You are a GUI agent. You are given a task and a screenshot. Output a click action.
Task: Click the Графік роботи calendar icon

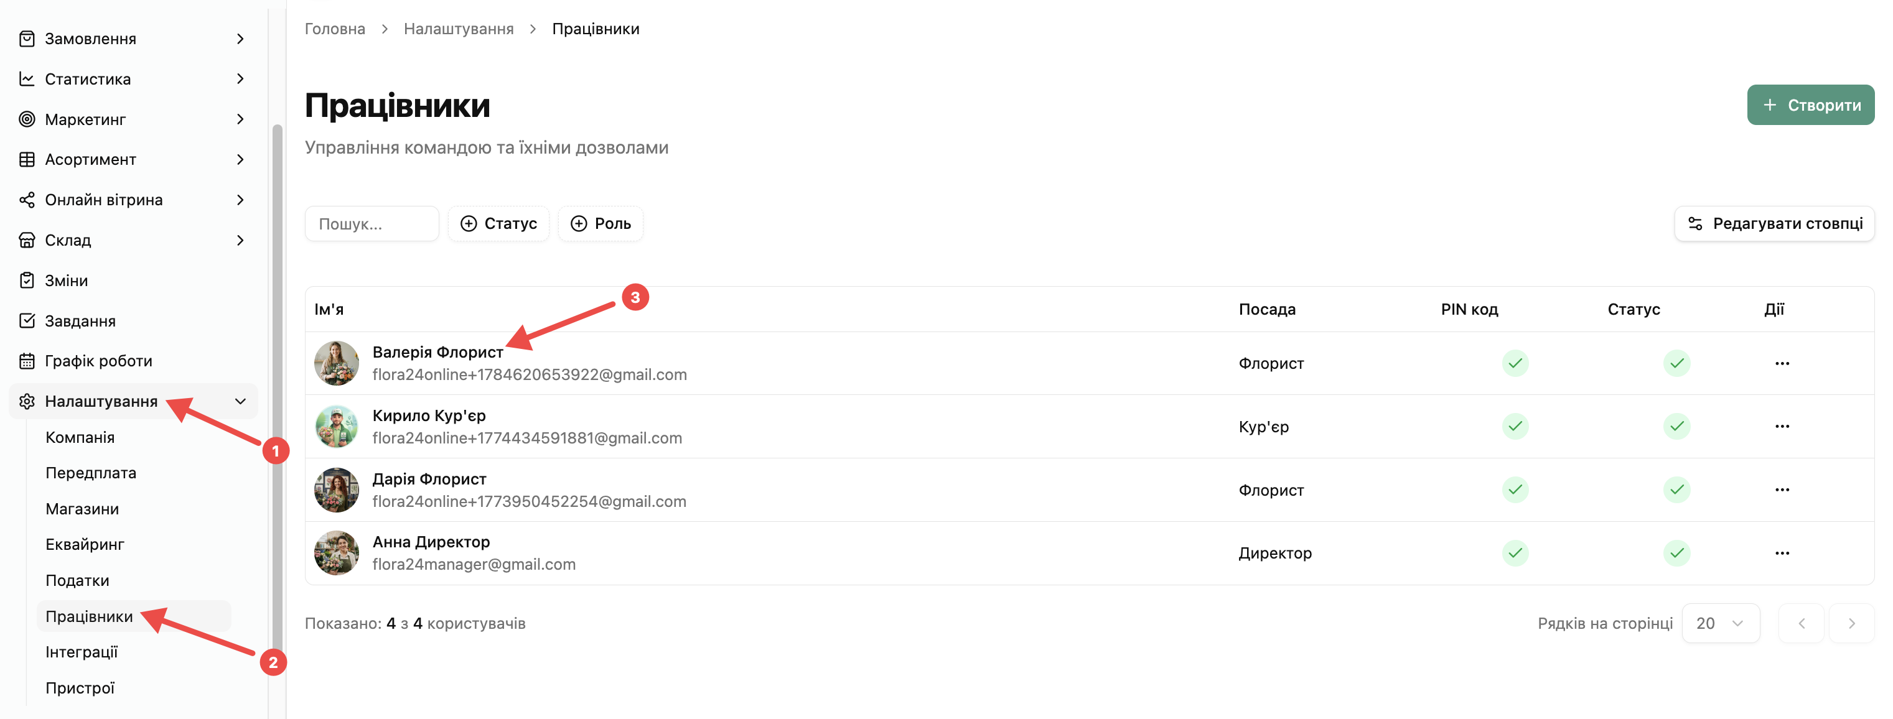tap(27, 361)
